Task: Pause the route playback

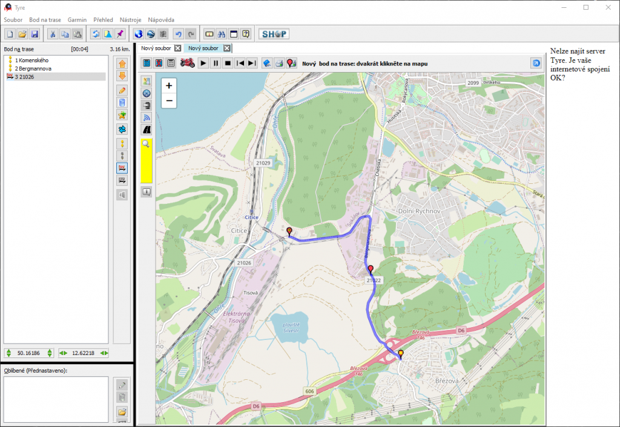Action: 216,63
